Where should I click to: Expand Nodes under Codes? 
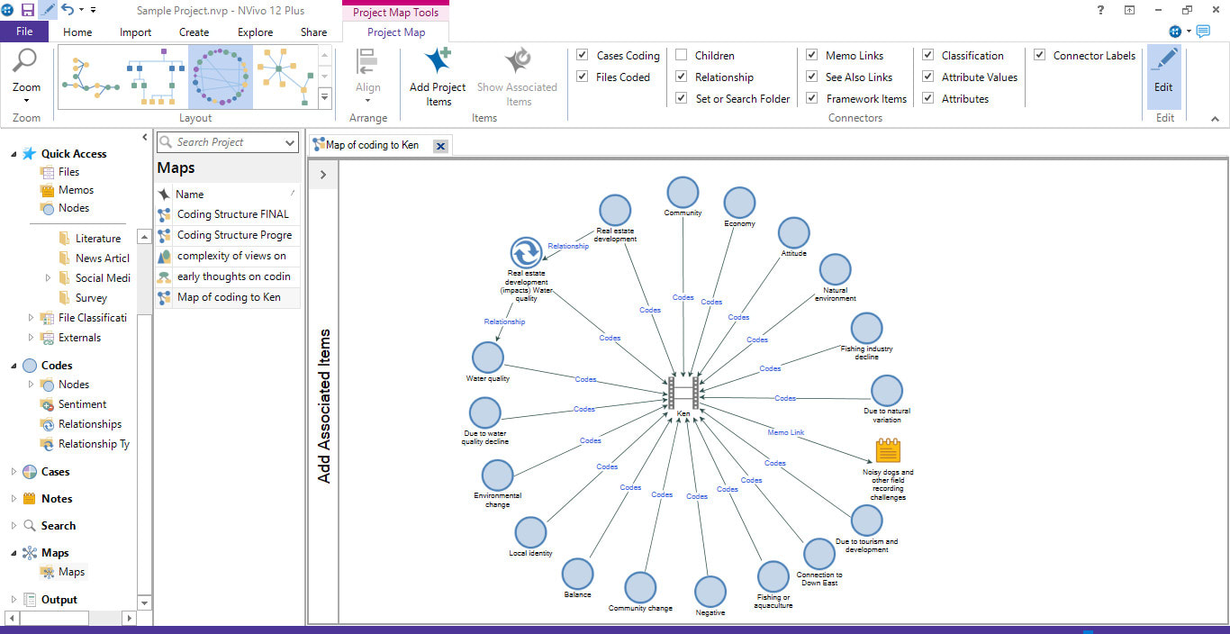[x=31, y=385]
